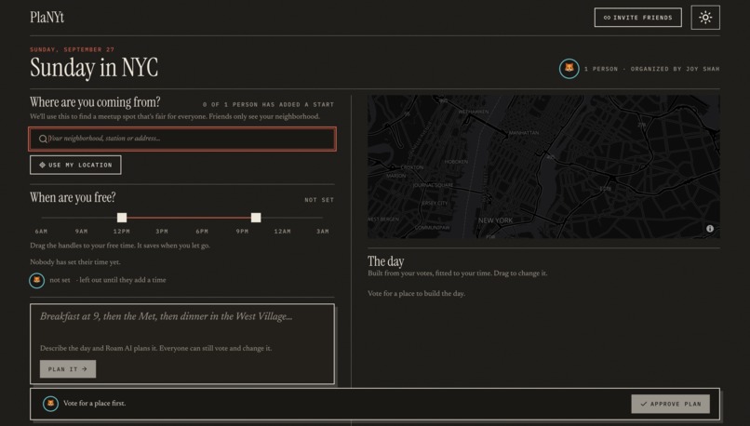Click 'Not set' status for free time

click(x=319, y=200)
